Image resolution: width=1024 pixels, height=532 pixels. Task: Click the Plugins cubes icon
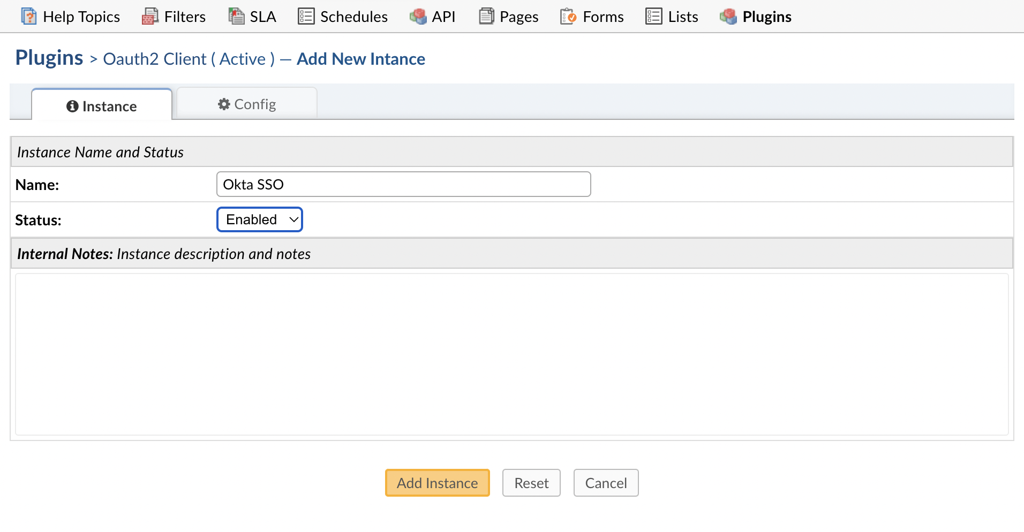728,16
